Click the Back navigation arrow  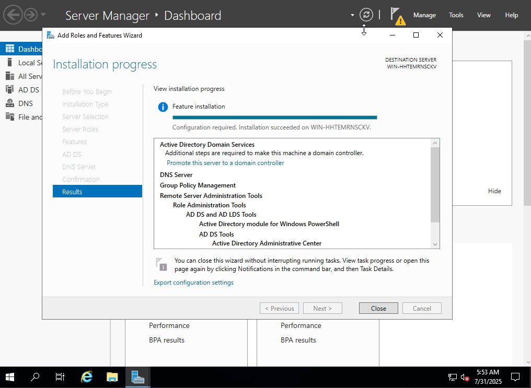click(14, 15)
